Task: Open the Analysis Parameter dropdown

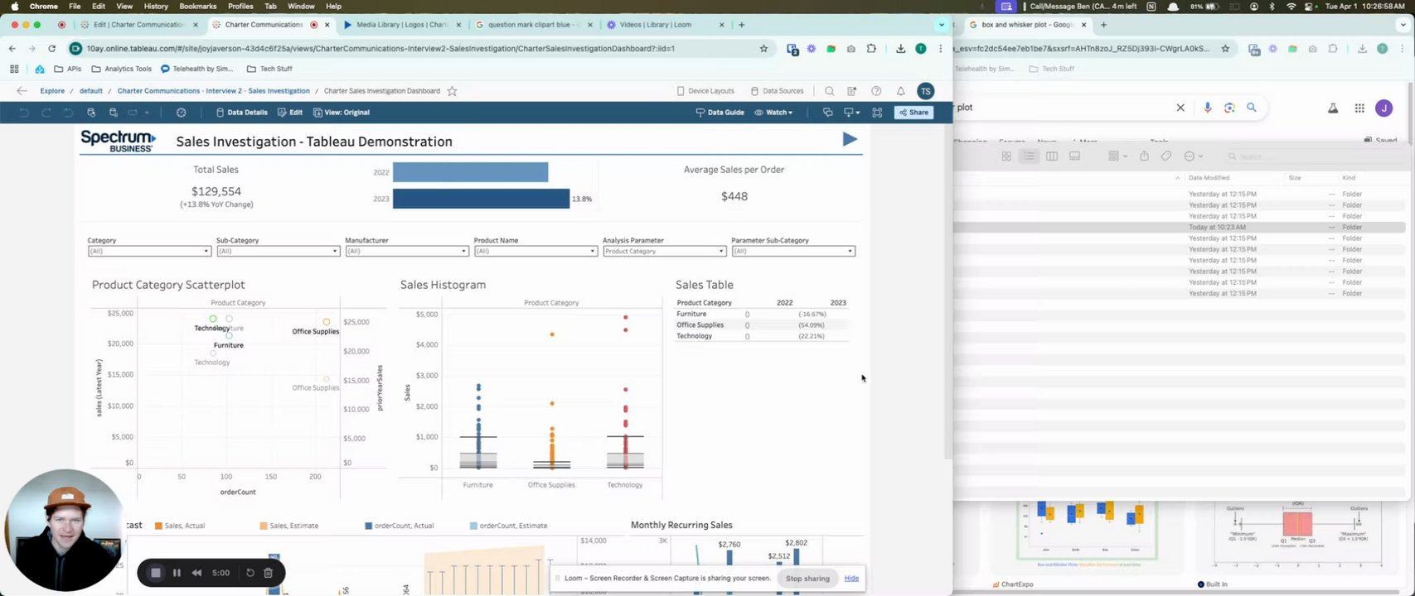Action: coord(664,251)
